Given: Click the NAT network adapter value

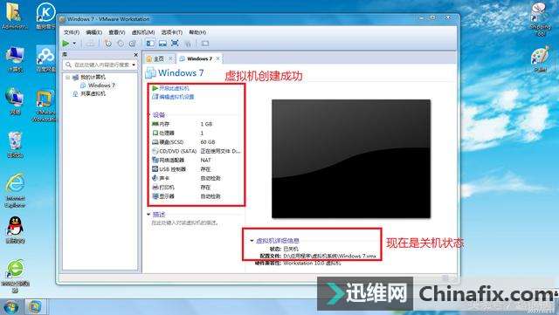Looking at the screenshot, I should [x=206, y=160].
